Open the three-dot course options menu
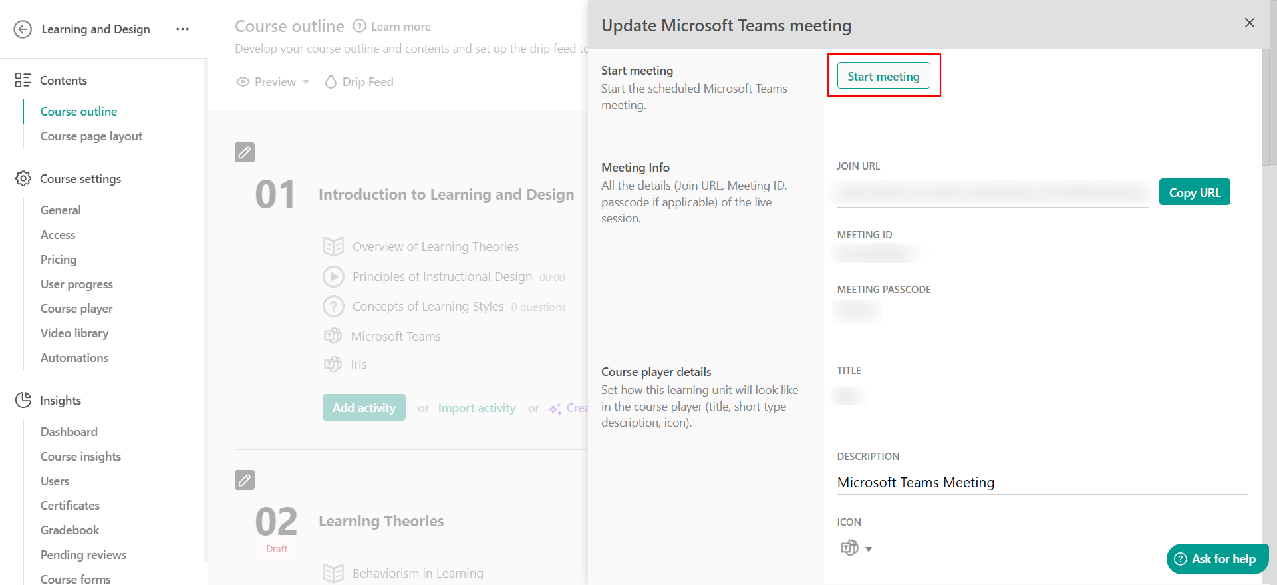Viewport: 1277px width, 585px height. pos(182,29)
